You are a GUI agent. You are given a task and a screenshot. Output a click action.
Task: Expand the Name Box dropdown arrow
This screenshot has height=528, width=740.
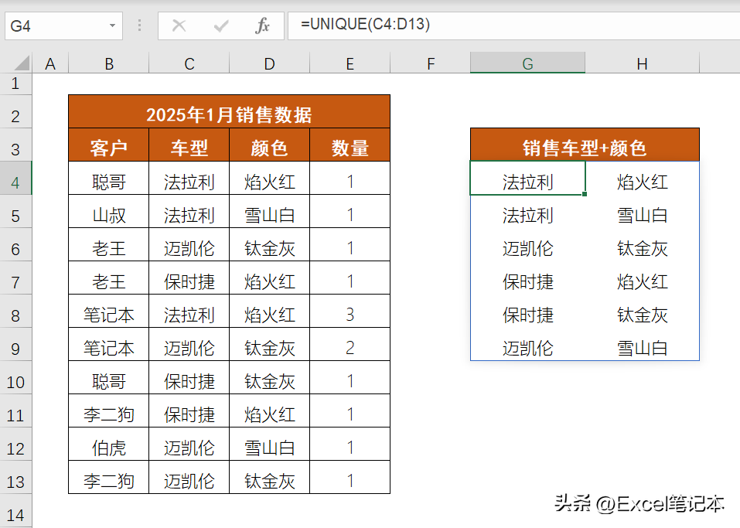point(112,26)
